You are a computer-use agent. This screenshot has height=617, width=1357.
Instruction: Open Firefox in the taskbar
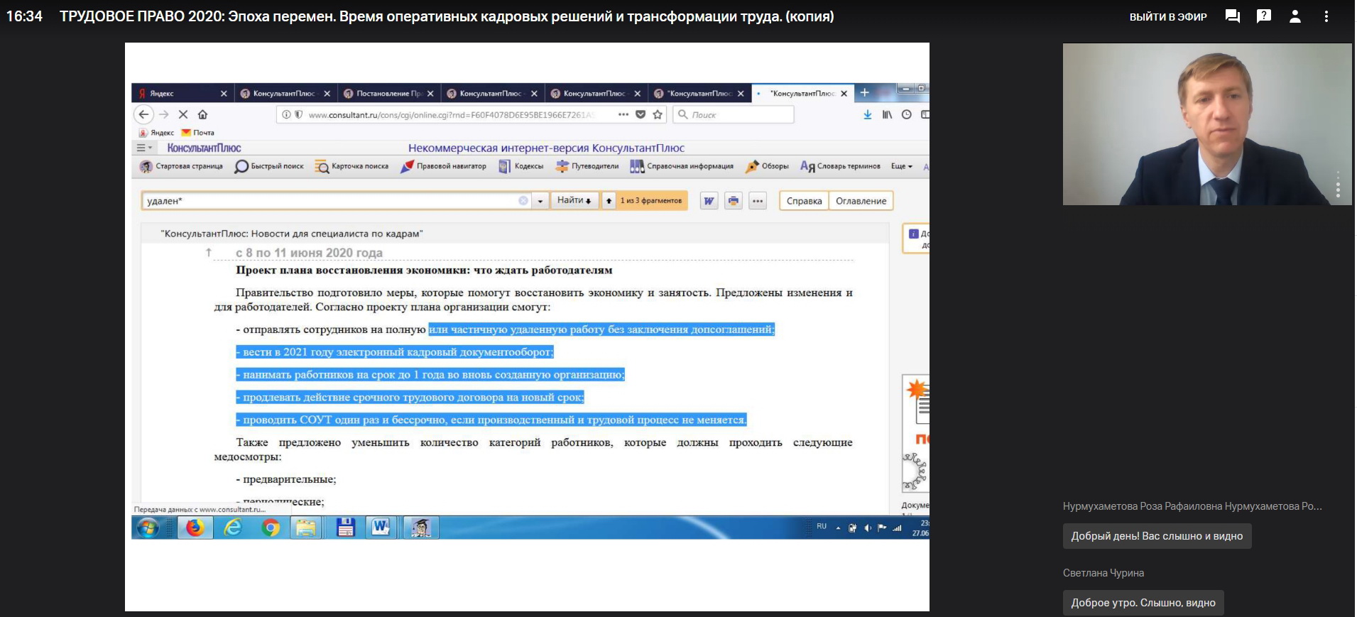195,528
